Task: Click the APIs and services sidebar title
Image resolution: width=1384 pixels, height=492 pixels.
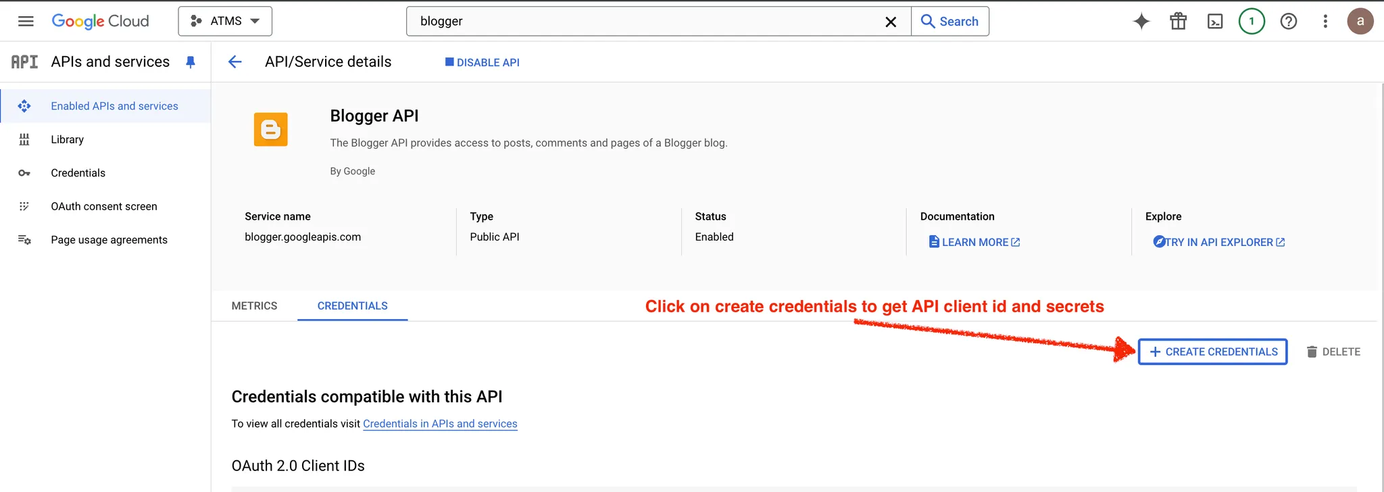Action: 110,62
